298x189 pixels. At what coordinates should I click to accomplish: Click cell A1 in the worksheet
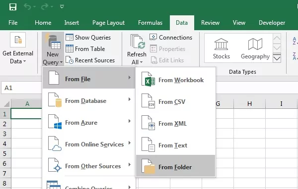[26, 114]
